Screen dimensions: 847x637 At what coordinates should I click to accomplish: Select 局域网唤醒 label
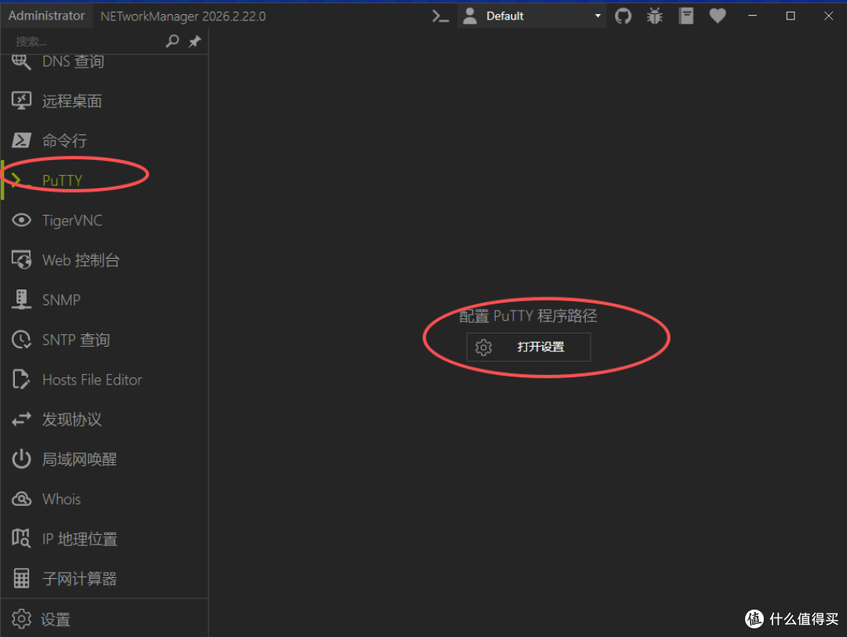[x=79, y=459]
